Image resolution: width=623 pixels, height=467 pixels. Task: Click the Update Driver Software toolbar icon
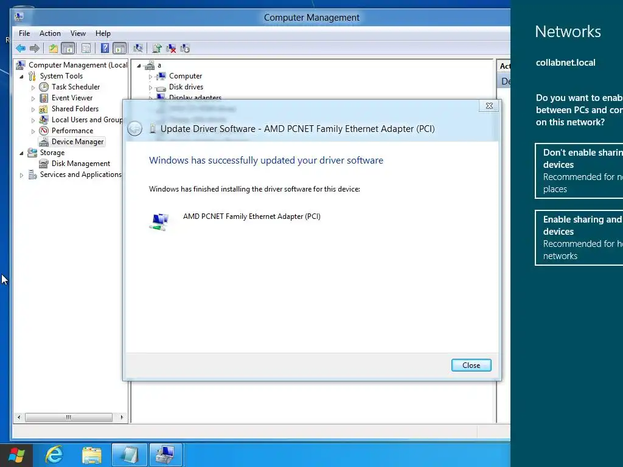click(157, 49)
